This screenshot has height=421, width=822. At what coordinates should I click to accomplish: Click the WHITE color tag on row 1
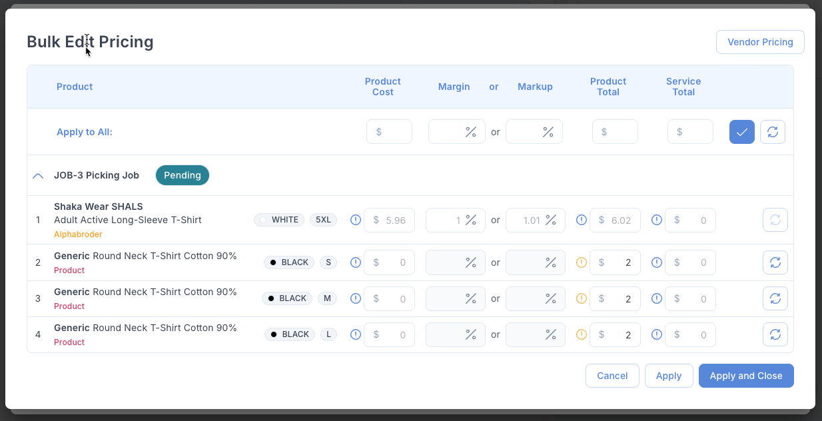(x=279, y=220)
